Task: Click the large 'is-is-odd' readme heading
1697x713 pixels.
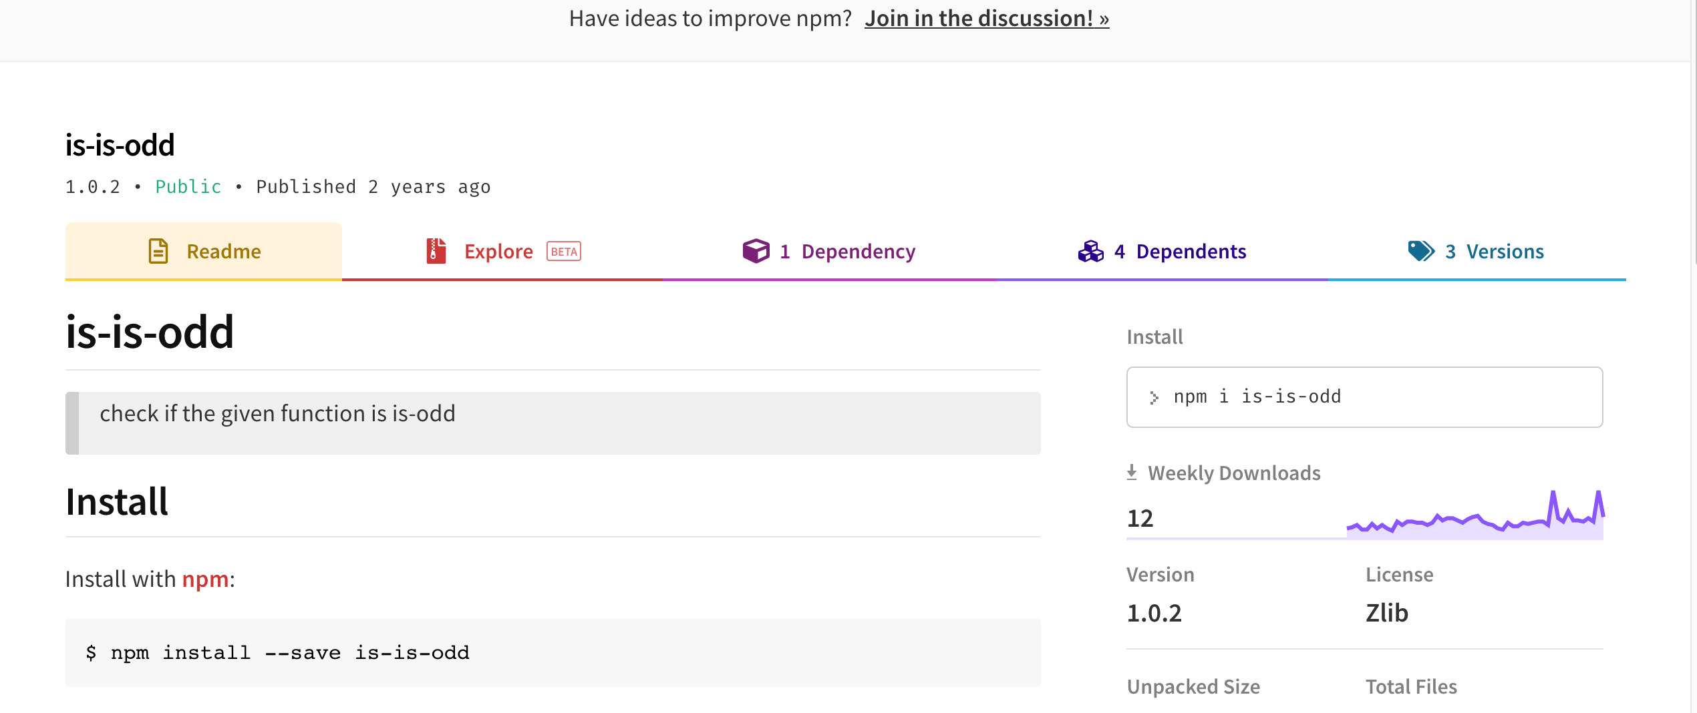Action: 150,332
